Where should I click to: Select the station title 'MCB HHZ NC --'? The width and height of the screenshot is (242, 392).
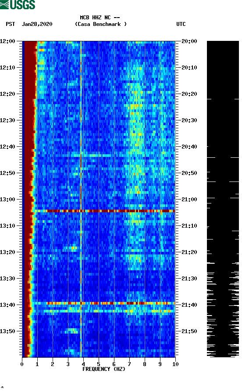pos(100,18)
